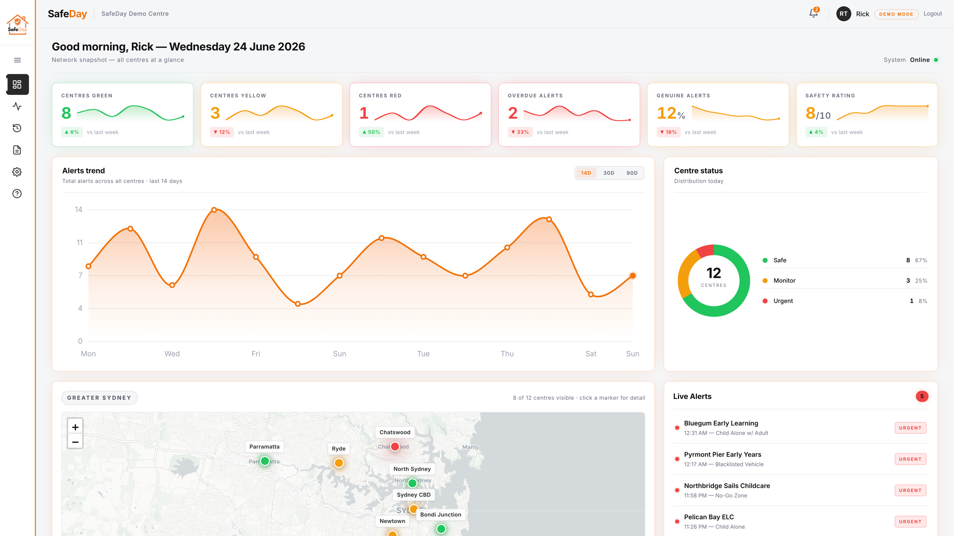
Task: Select the red Chatswood map marker
Action: click(x=395, y=446)
